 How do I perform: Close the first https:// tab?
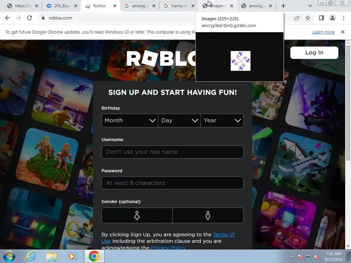[36, 6]
